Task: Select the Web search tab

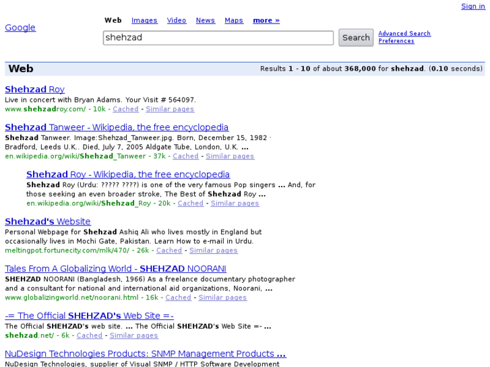Action: 113,20
